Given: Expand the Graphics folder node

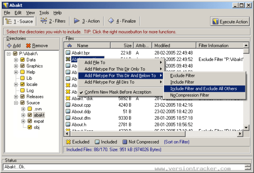Looking at the screenshot, I should tap(16, 66).
